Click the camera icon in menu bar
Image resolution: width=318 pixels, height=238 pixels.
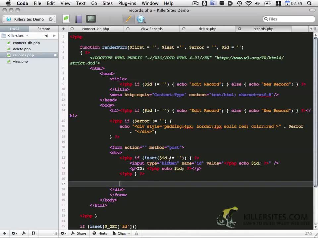coord(195,3)
